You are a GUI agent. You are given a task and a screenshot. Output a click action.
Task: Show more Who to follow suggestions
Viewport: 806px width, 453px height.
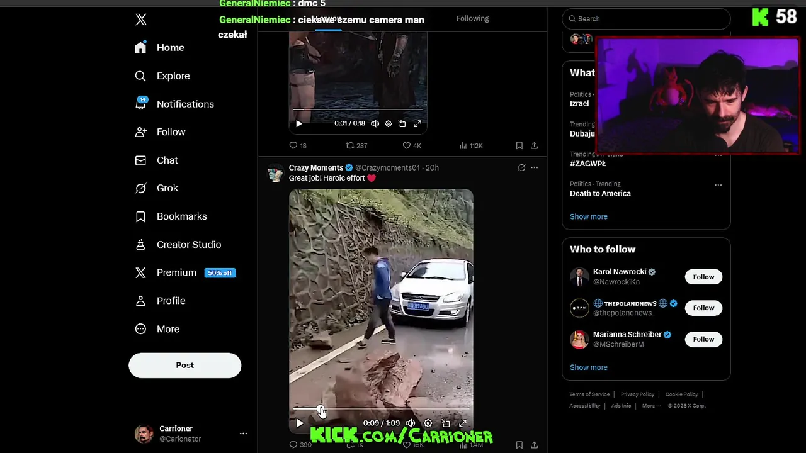click(x=589, y=367)
